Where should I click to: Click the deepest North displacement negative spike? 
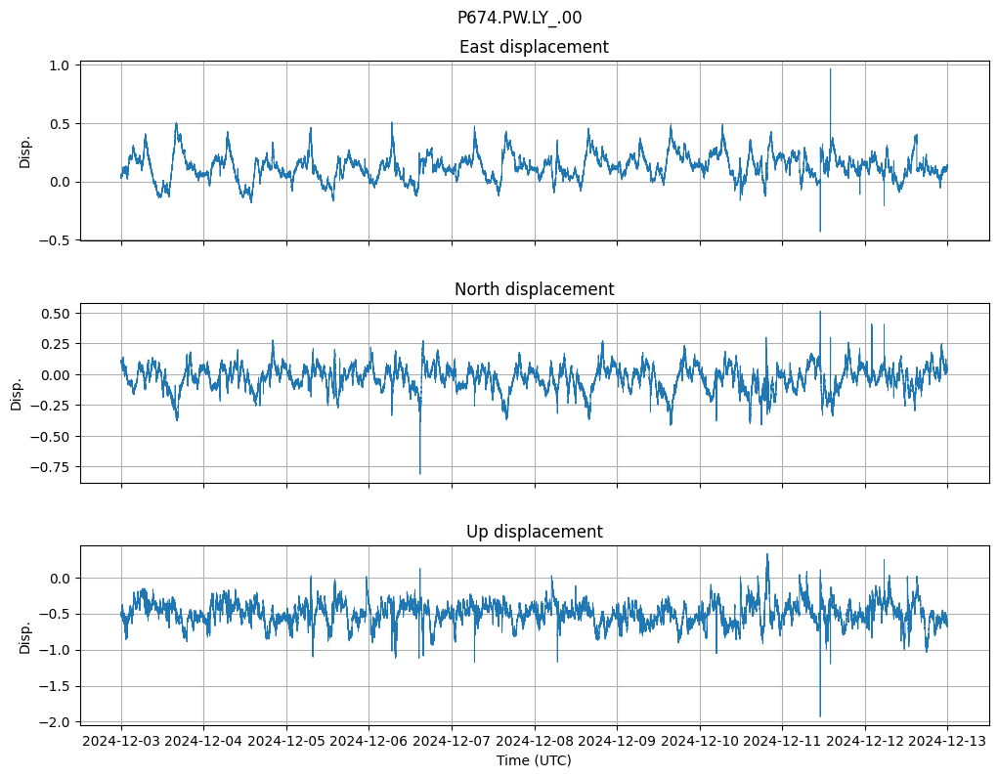pos(420,473)
